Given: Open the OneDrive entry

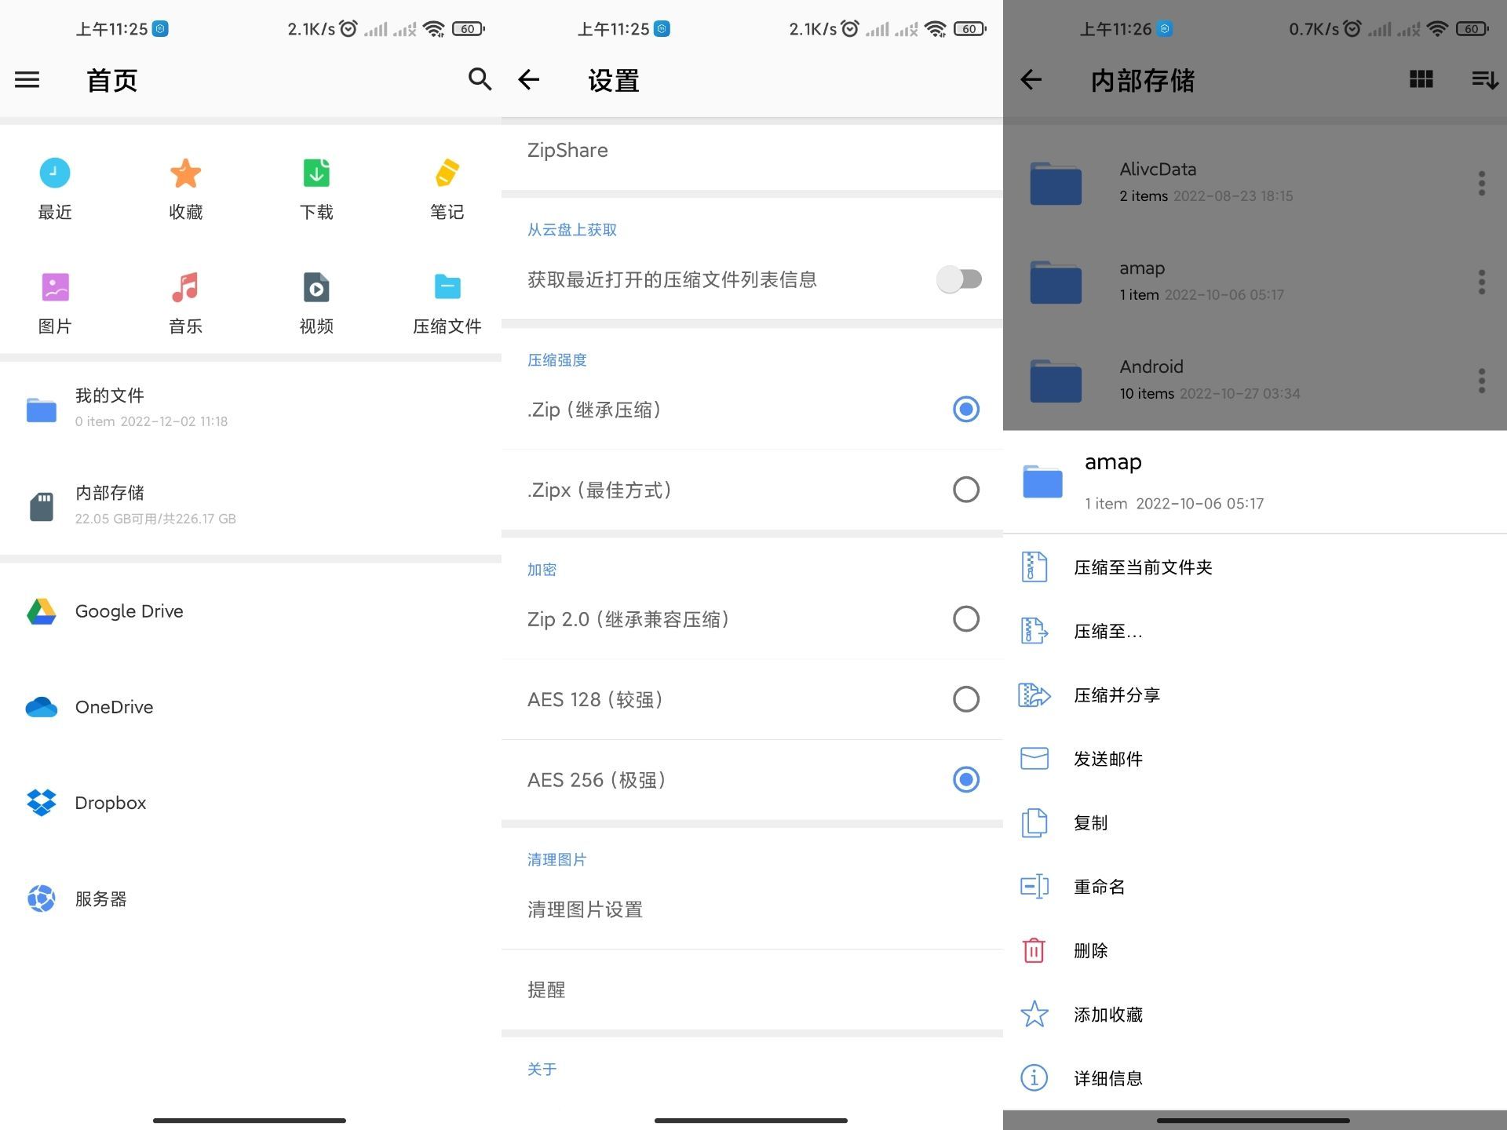Looking at the screenshot, I should (251, 707).
